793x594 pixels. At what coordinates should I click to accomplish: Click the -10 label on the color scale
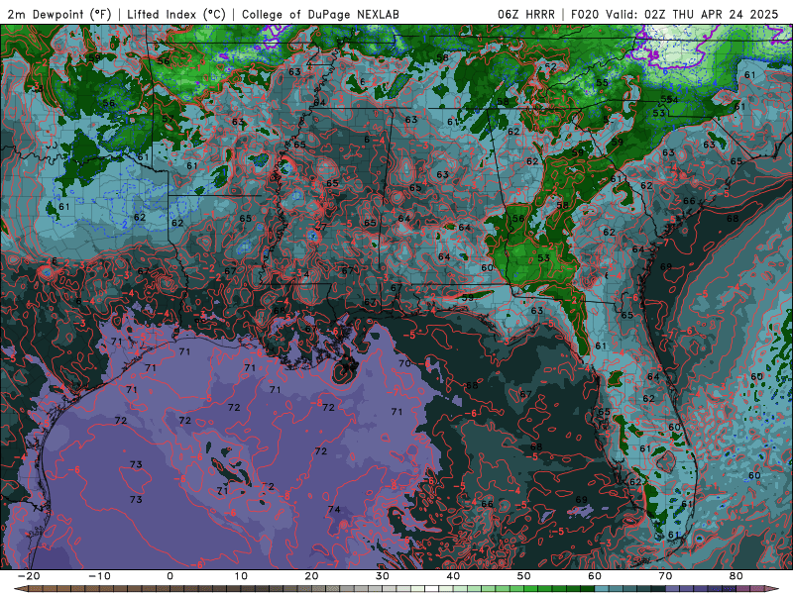(99, 576)
